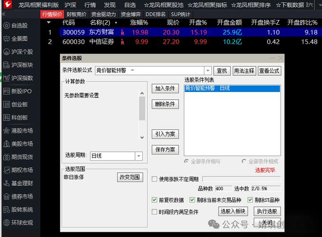Click the parameter panel scrollbar thumb

click(x=142, y=108)
